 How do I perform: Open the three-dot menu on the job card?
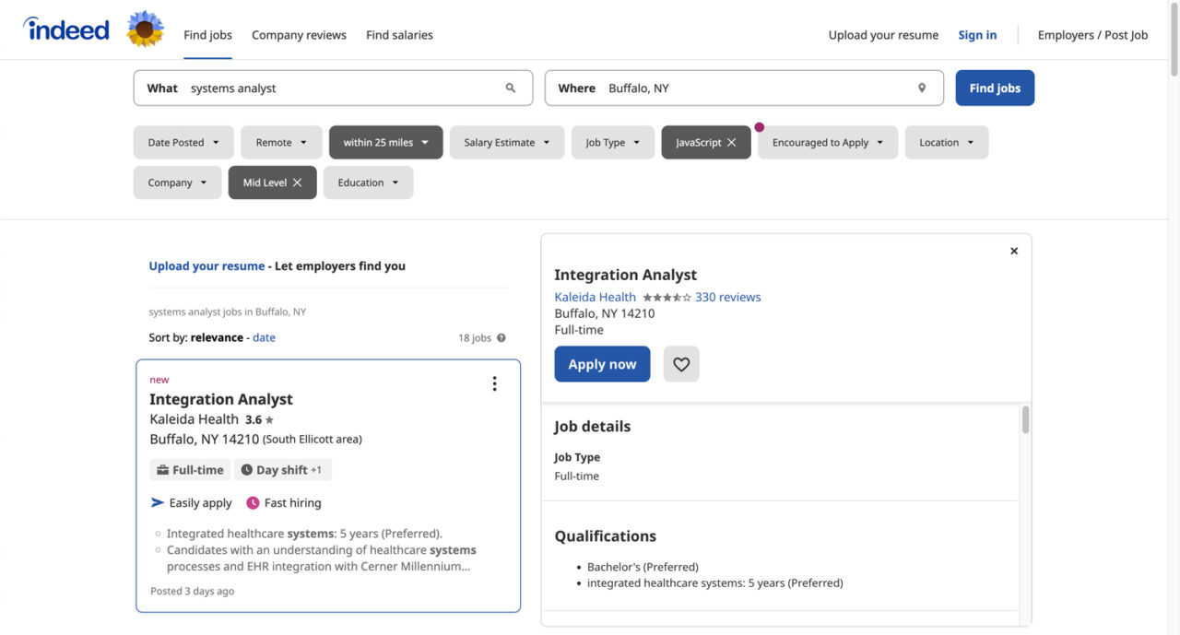tap(494, 382)
